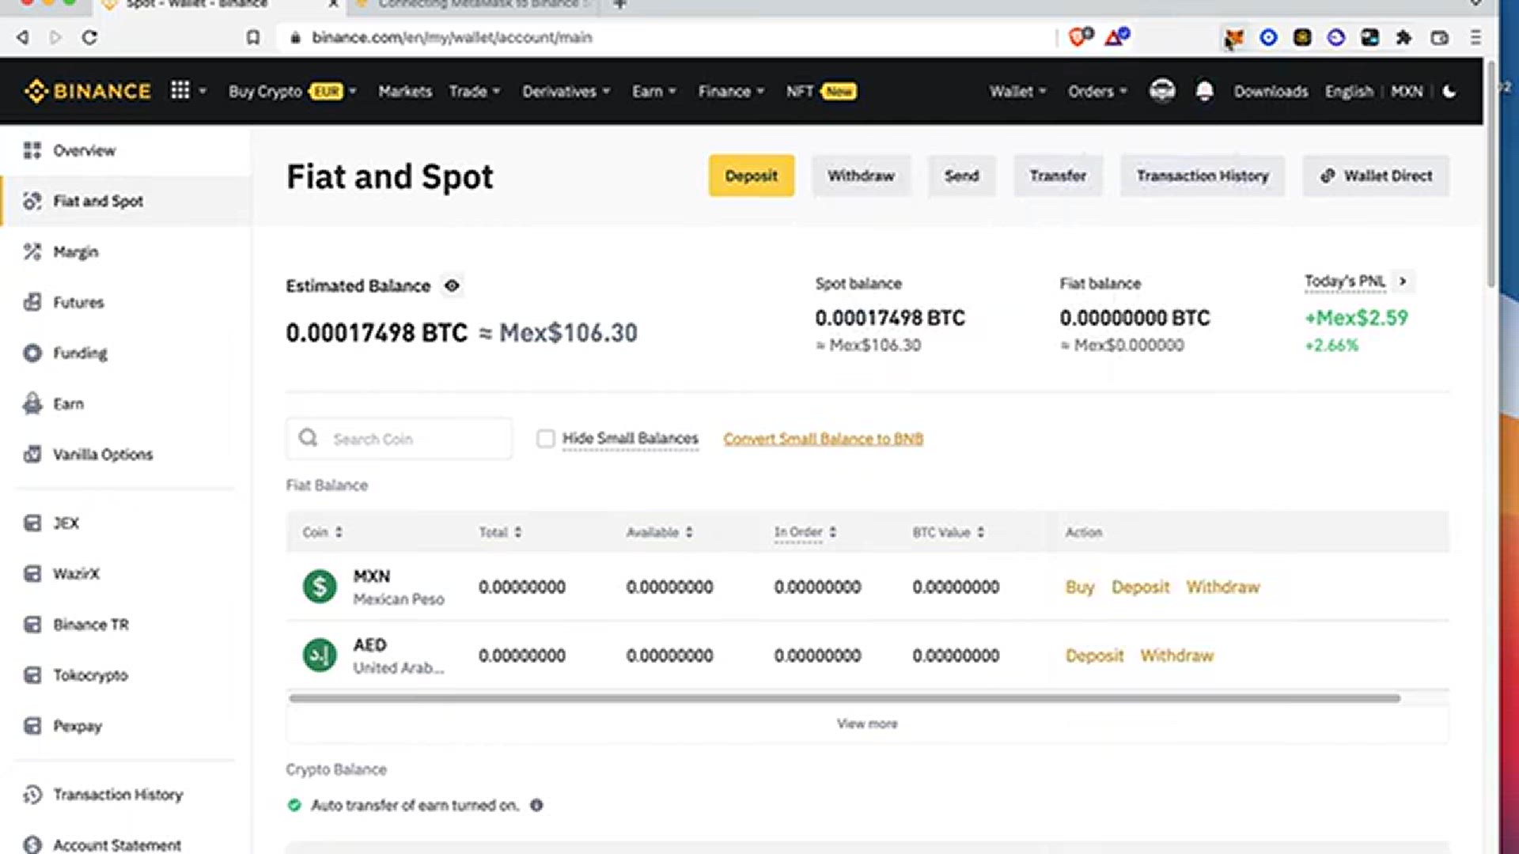Click Buy in MXN row
This screenshot has height=854, width=1519.
pos(1079,587)
